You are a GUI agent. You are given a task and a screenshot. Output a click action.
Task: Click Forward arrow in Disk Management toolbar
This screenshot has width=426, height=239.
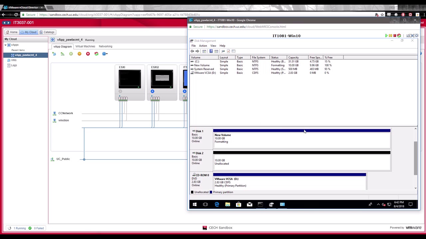point(197,51)
